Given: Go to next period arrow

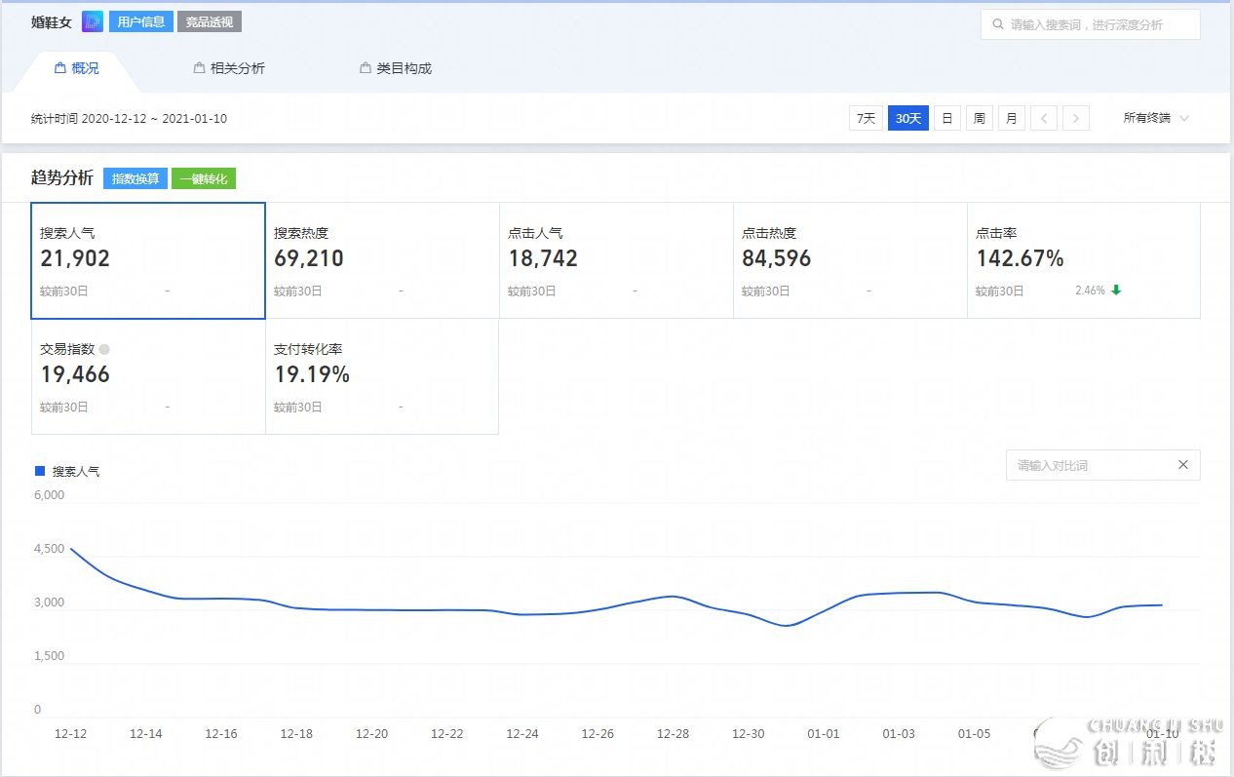Looking at the screenshot, I should click(1076, 118).
